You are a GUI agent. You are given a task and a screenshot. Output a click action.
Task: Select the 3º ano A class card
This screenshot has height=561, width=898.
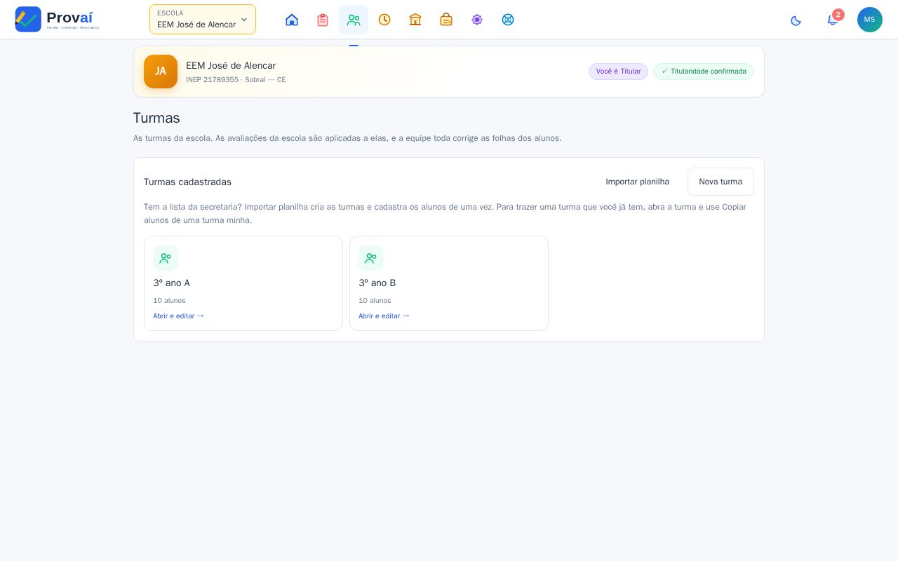(x=243, y=283)
